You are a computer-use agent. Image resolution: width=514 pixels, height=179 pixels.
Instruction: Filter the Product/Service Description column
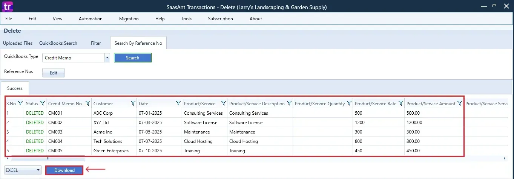point(289,103)
